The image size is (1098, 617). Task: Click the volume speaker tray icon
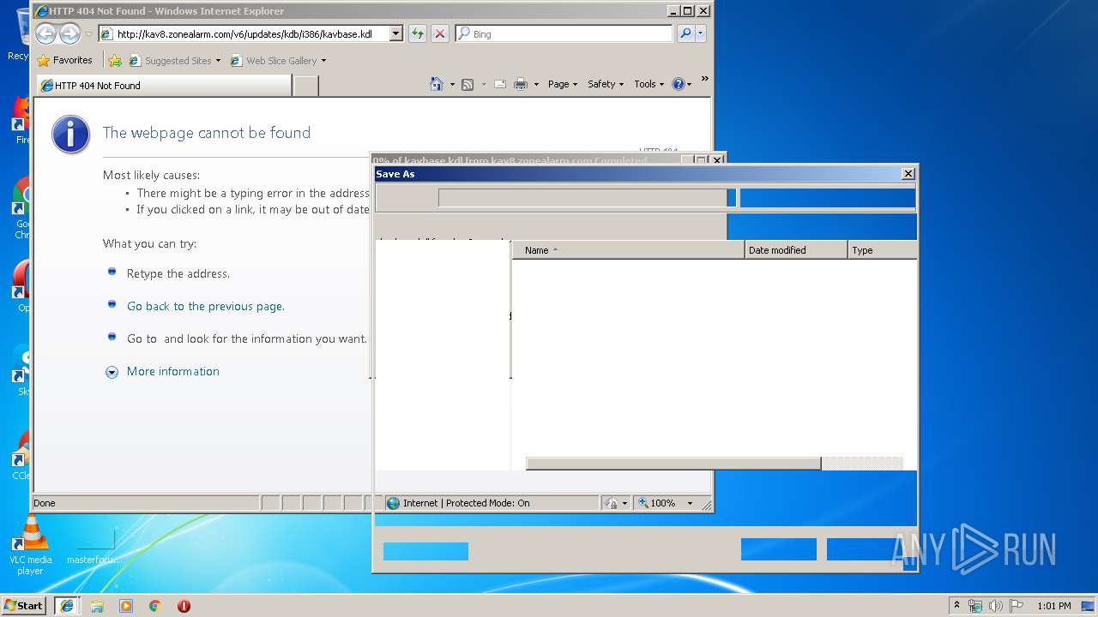coord(996,606)
